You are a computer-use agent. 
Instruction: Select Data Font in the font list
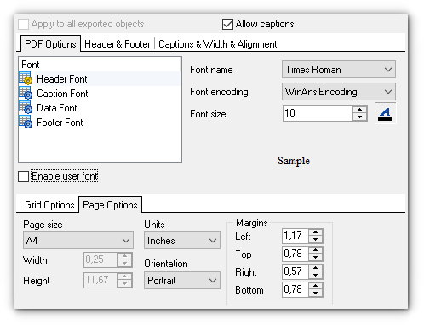(57, 108)
